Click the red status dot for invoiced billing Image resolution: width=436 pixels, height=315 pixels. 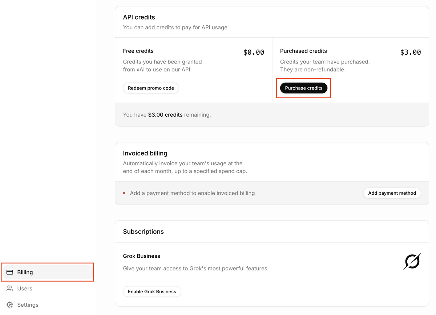pos(124,193)
